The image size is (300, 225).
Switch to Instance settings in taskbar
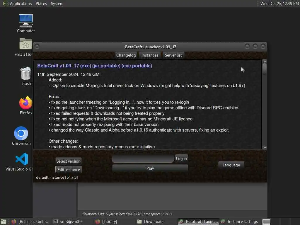coord(239,221)
